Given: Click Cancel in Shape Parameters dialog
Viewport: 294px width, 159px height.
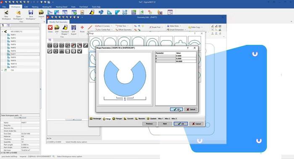Looking at the screenshot, I should 191,109.
